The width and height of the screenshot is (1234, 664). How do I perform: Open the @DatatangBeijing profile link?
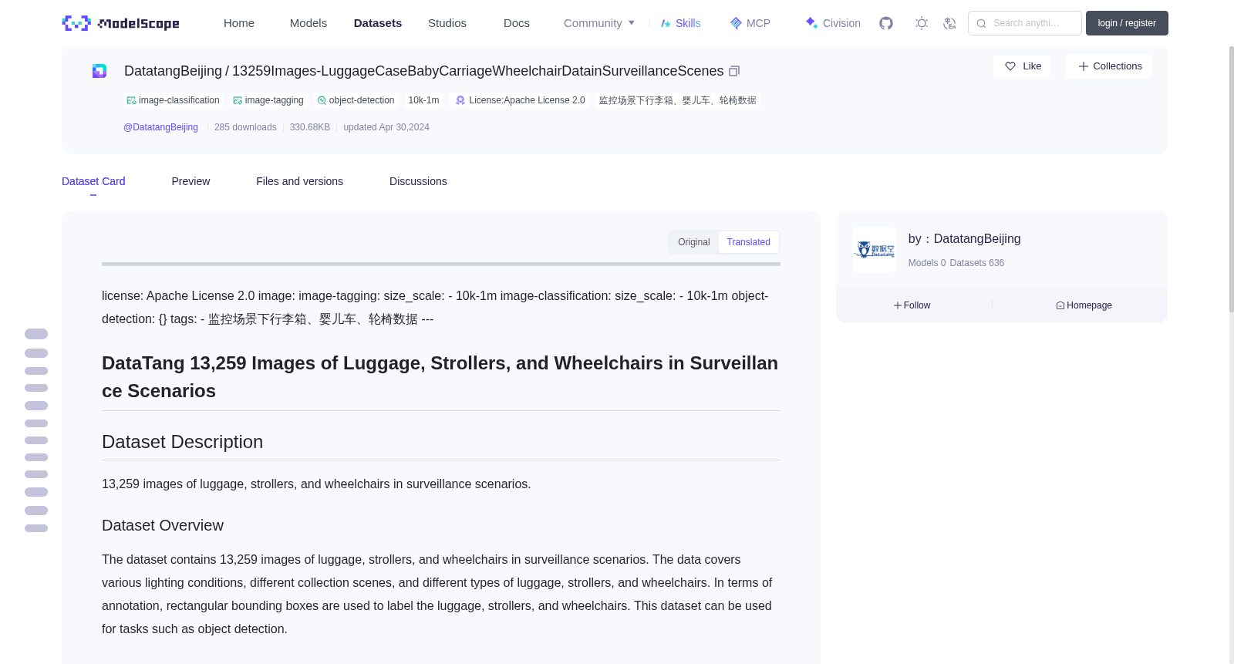pos(160,127)
